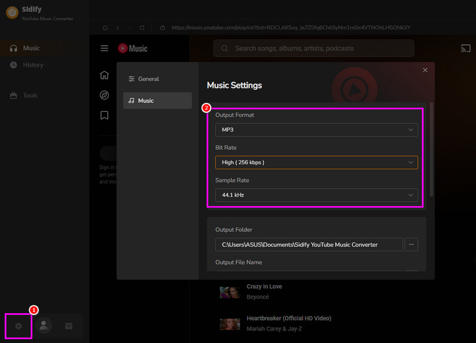
Task: Click the 'Output Format' label
Action: 234,115
